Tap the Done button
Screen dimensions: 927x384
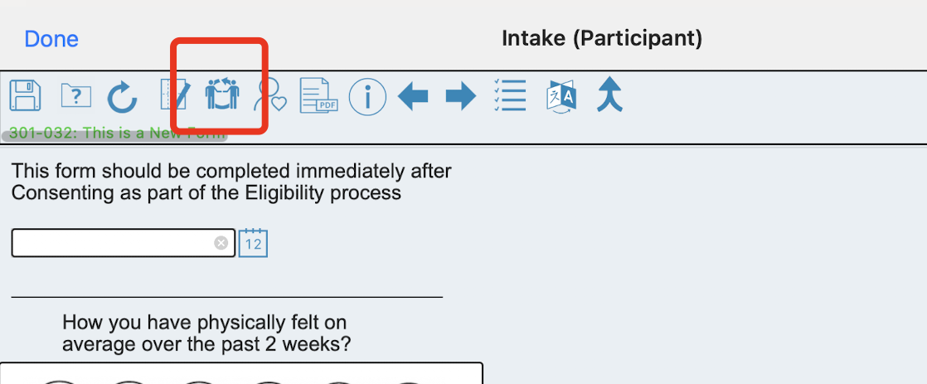pyautogui.click(x=51, y=39)
